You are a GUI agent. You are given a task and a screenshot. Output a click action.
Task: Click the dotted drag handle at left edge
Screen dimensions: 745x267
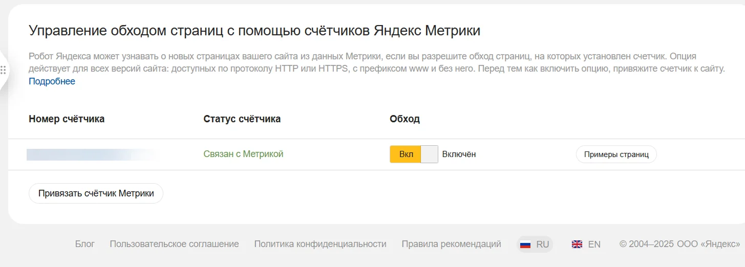(3, 70)
